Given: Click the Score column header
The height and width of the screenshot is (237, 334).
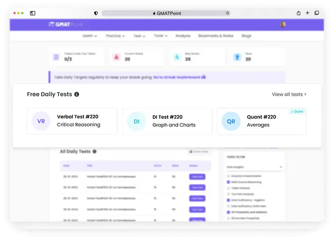Looking at the screenshot, I should tap(157, 166).
